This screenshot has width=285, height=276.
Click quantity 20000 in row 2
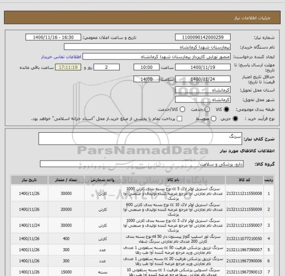point(66,210)
